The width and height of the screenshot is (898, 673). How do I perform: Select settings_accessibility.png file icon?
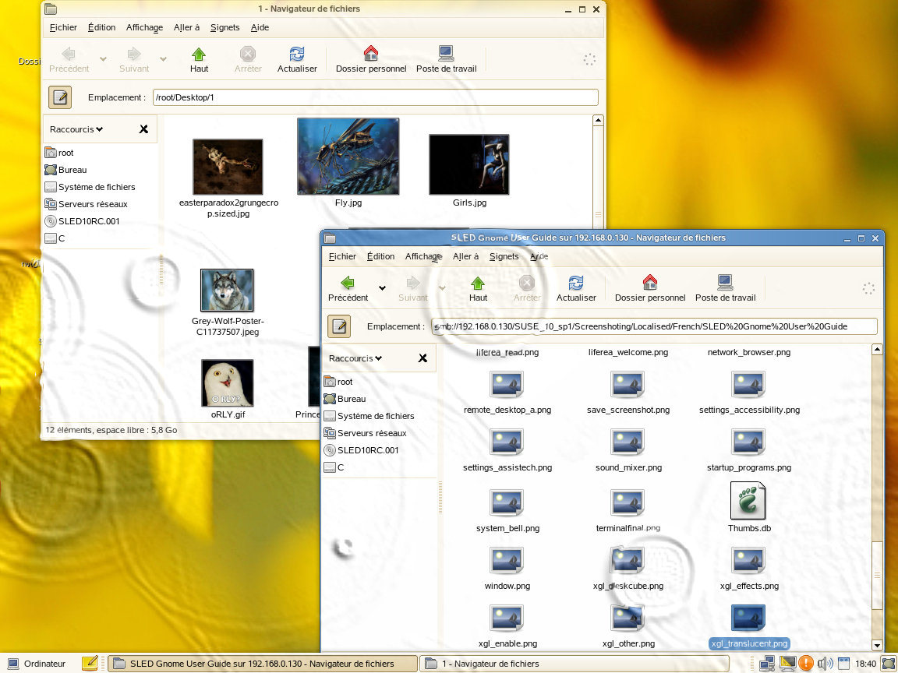pyautogui.click(x=748, y=384)
